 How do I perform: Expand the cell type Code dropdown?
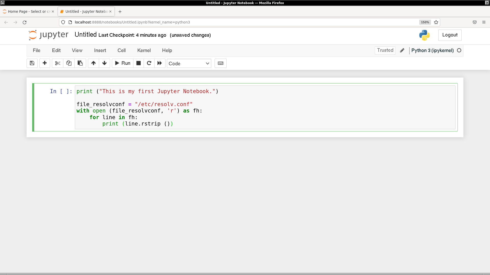189,64
